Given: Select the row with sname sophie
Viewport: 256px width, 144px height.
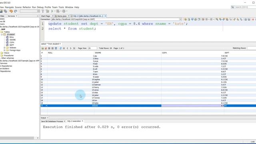Looking at the screenshot, I should pos(148,80).
